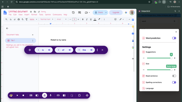The height and width of the screenshot is (102, 182).
Task: Activate the word prediction AI button in toolbar
Action: coord(44,95)
